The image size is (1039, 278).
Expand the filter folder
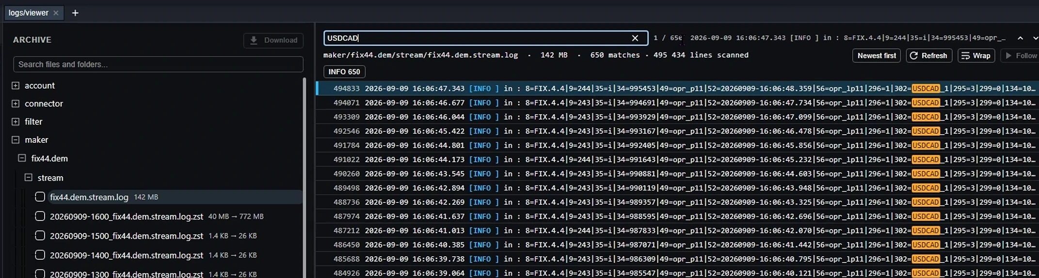tap(16, 122)
